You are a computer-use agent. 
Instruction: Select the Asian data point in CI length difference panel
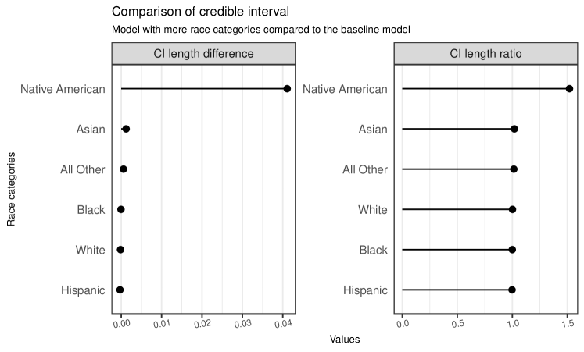pyautogui.click(x=126, y=129)
